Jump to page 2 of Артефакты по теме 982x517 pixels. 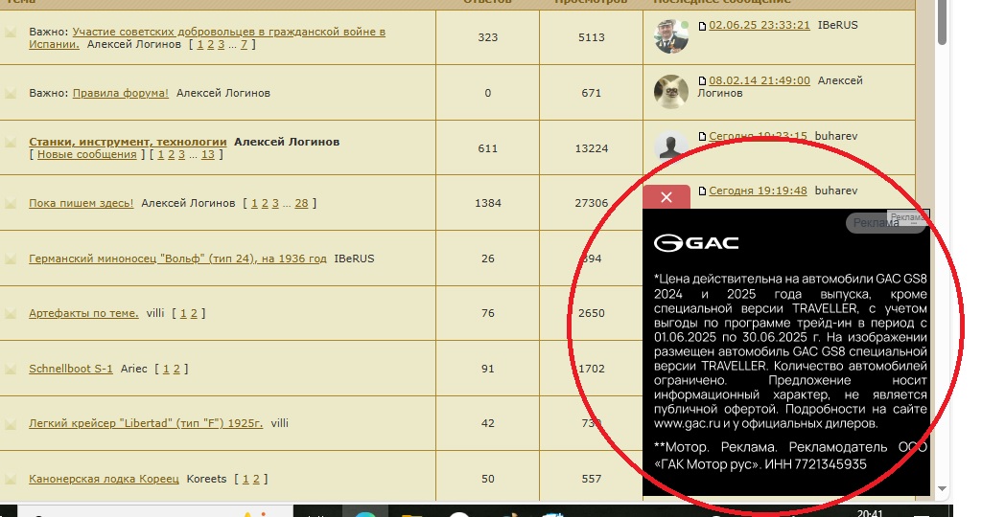(x=194, y=313)
